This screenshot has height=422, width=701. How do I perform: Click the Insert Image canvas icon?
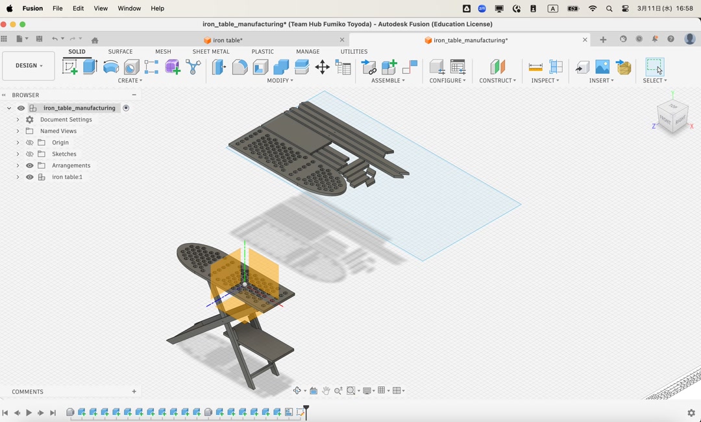[602, 67]
